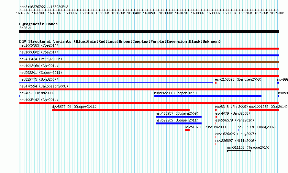Open the nsv1006802 (Coe2014) label
The height and width of the screenshot is (173, 288).
tap(39, 52)
